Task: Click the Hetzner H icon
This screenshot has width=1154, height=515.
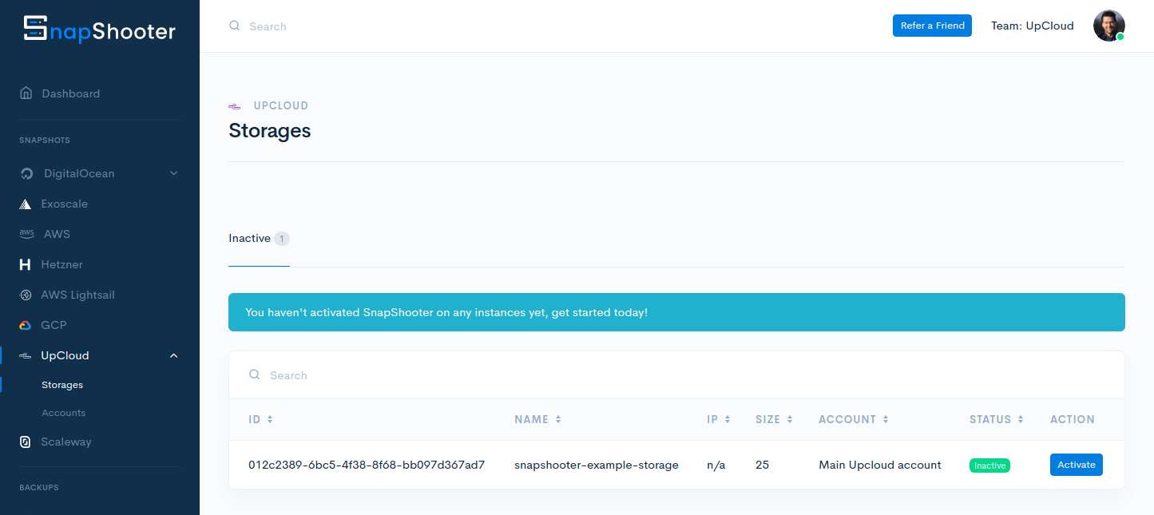Action: pos(26,265)
